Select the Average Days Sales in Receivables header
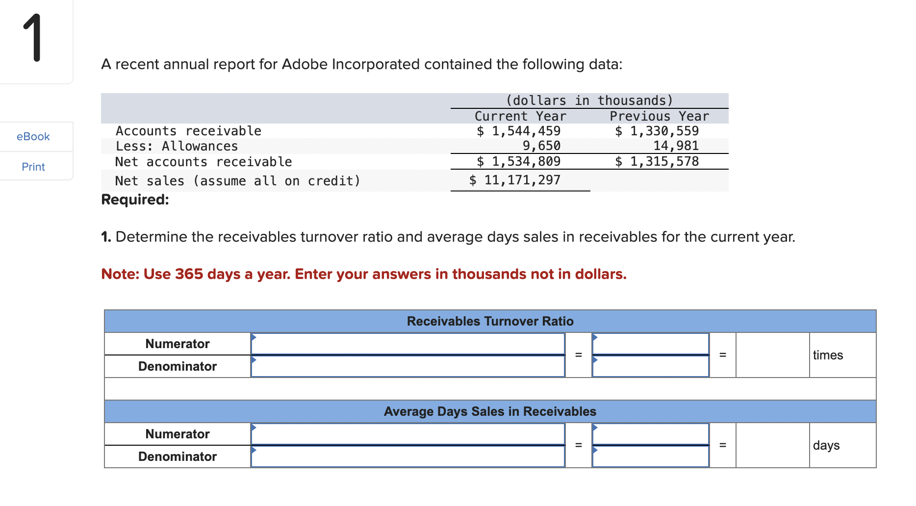Image resolution: width=916 pixels, height=506 pixels. pyautogui.click(x=489, y=411)
